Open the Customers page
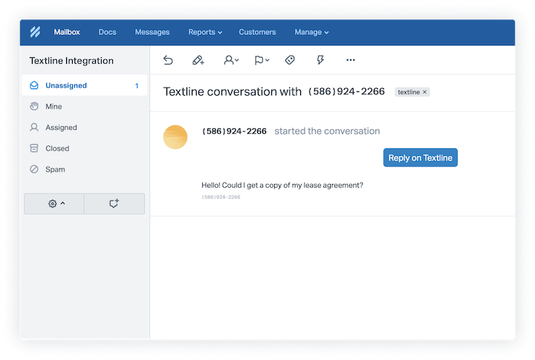535x360 pixels. 257,32
